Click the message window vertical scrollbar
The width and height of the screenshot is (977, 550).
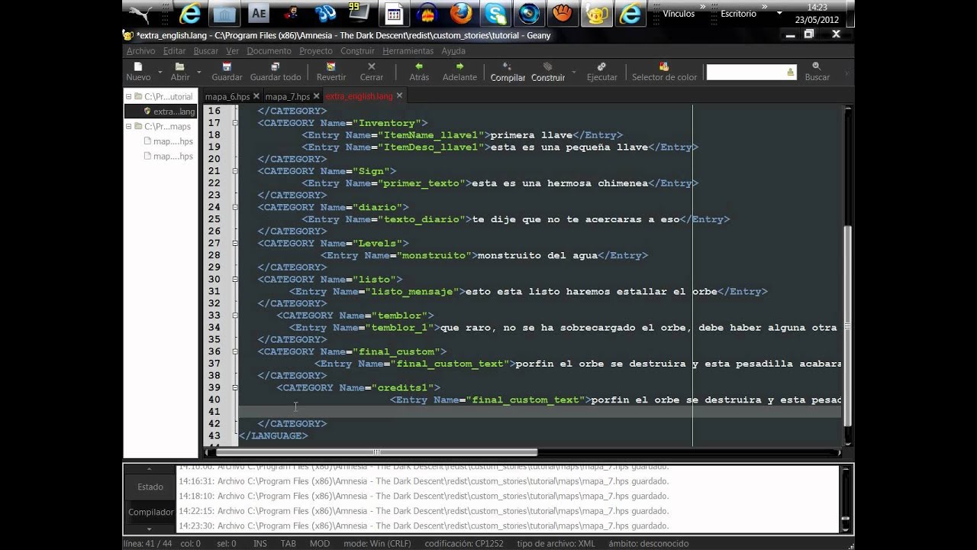click(x=846, y=500)
